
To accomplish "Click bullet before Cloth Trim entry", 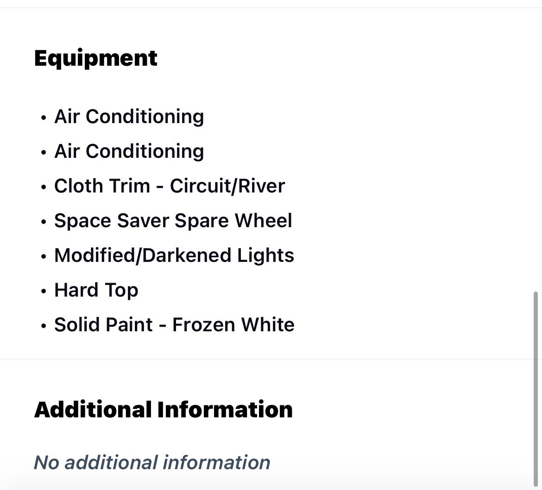I will click(43, 187).
